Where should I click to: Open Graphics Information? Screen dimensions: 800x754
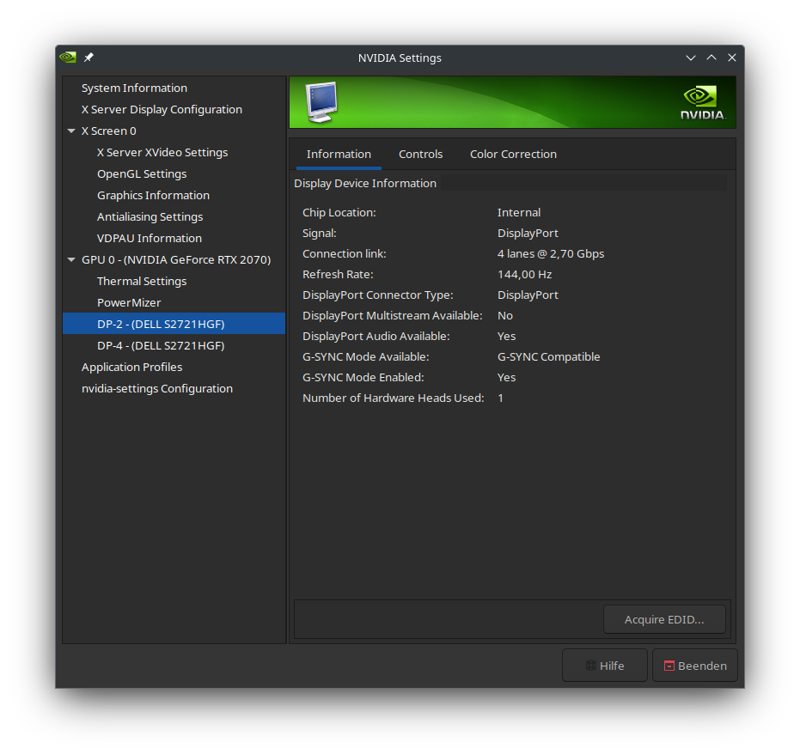tap(153, 195)
